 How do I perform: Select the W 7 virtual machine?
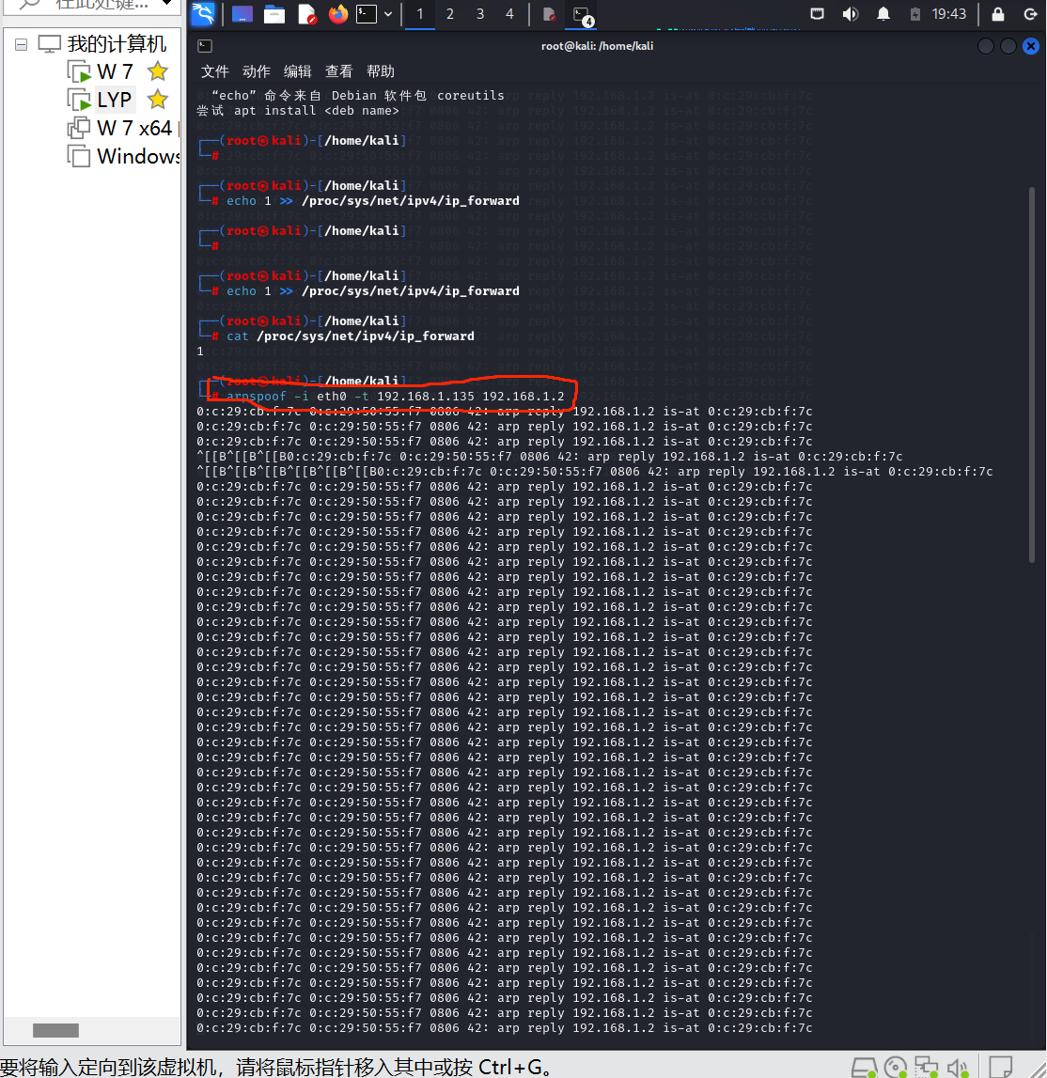(x=115, y=71)
